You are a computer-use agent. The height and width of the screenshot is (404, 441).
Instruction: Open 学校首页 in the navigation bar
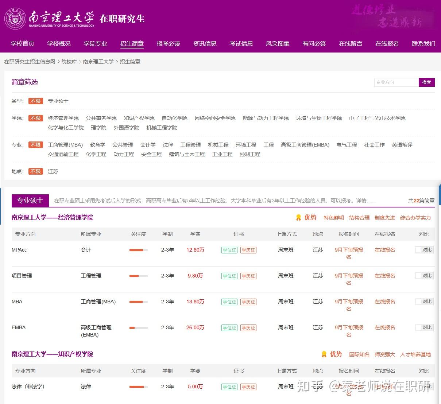pyautogui.click(x=23, y=43)
